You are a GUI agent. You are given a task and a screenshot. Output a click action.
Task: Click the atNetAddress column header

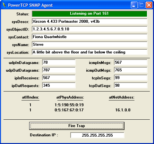pos(122,97)
